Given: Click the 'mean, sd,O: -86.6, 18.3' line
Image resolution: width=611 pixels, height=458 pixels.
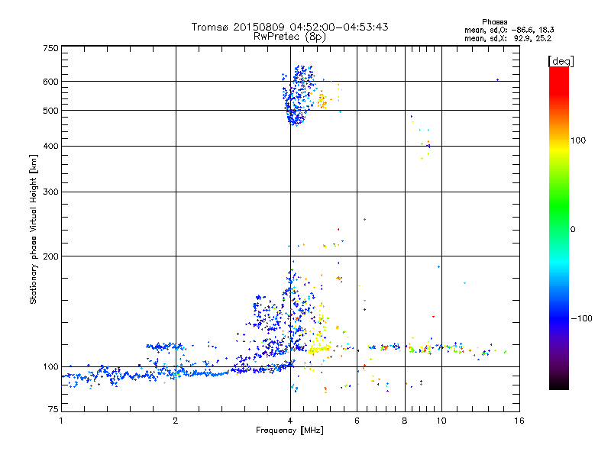Looking at the screenshot, I should coord(509,30).
